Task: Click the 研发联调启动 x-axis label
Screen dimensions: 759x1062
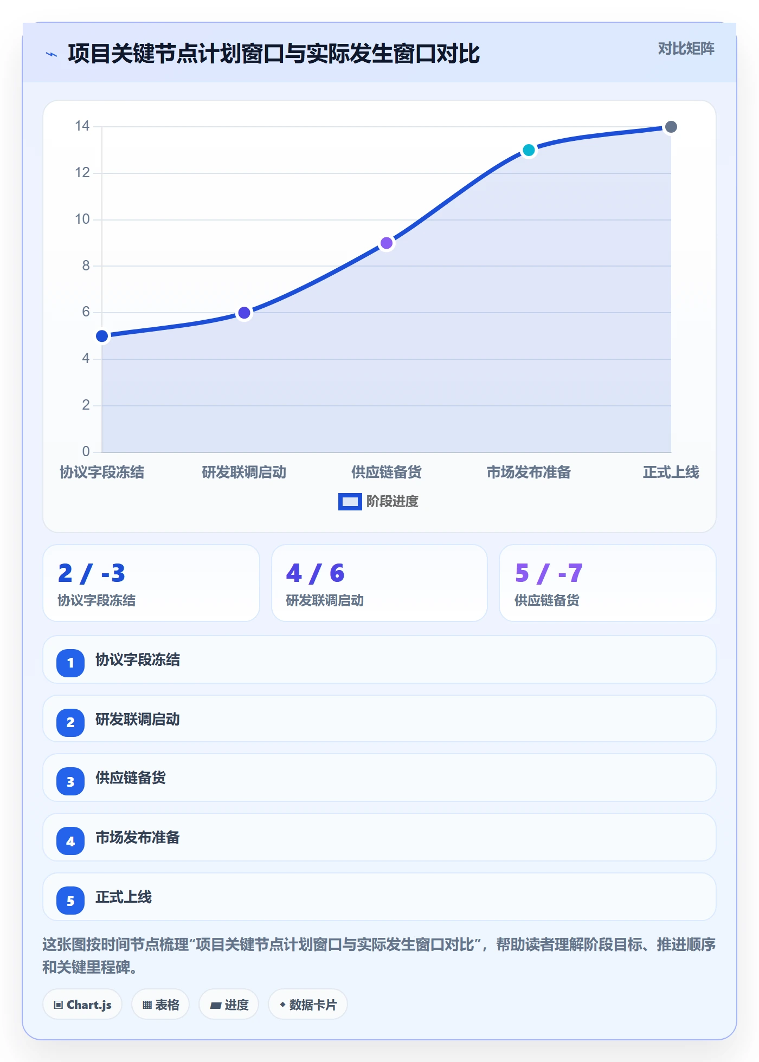Action: (x=244, y=472)
